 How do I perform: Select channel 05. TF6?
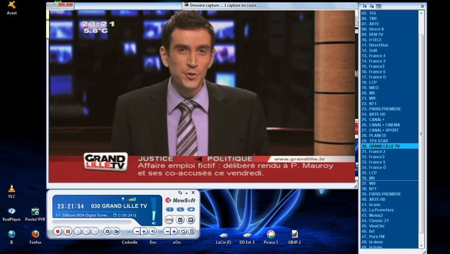[389, 13]
